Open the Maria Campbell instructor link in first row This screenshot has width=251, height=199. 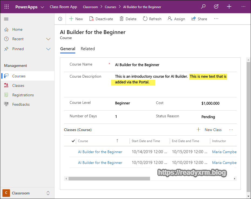(x=224, y=152)
